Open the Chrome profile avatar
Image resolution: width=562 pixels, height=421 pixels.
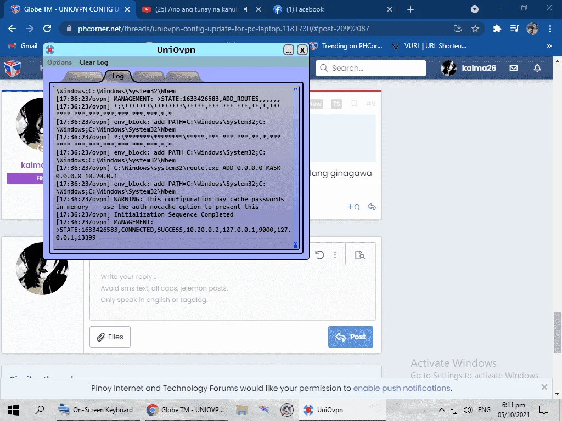[532, 29]
